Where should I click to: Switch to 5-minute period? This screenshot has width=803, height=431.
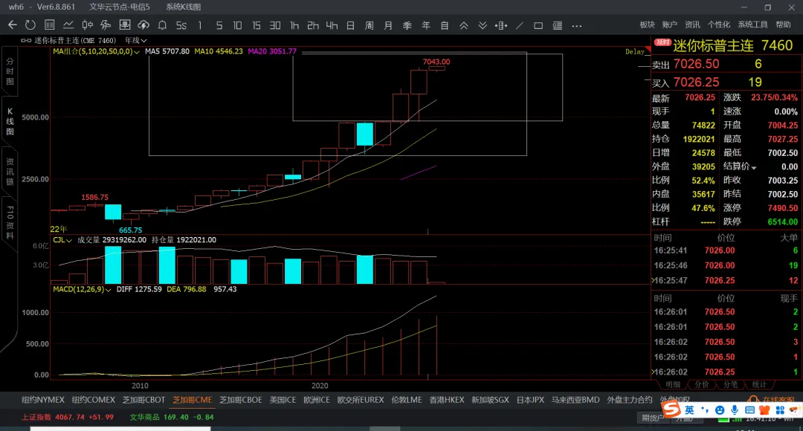[219, 25]
